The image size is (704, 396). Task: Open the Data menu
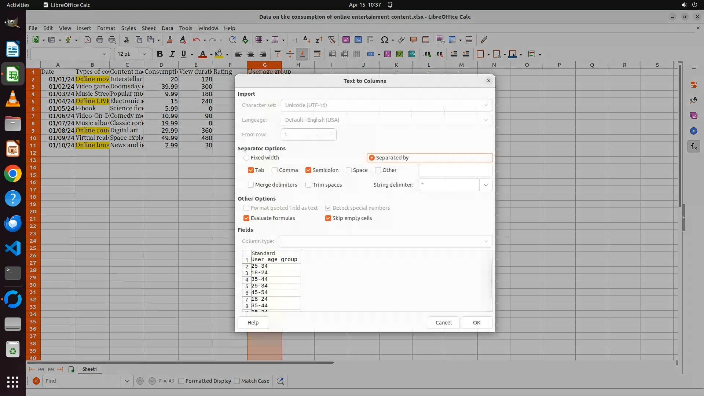pyautogui.click(x=167, y=28)
